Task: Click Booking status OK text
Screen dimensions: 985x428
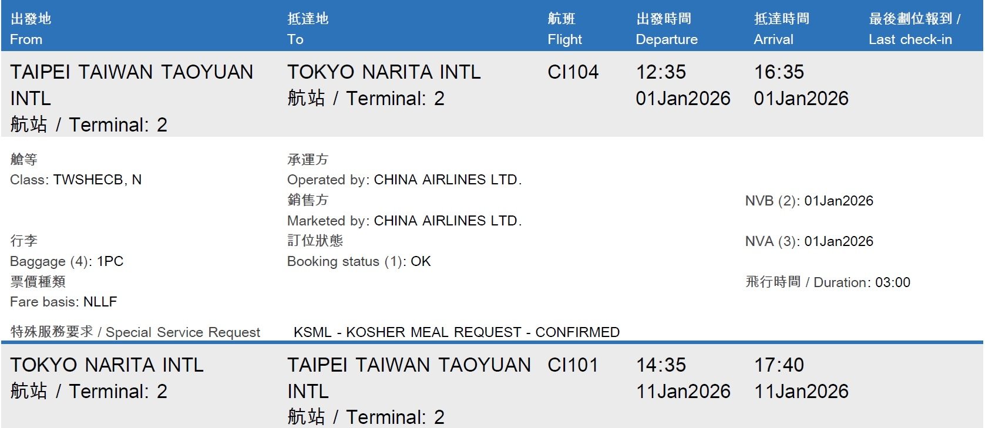Action: (420, 261)
